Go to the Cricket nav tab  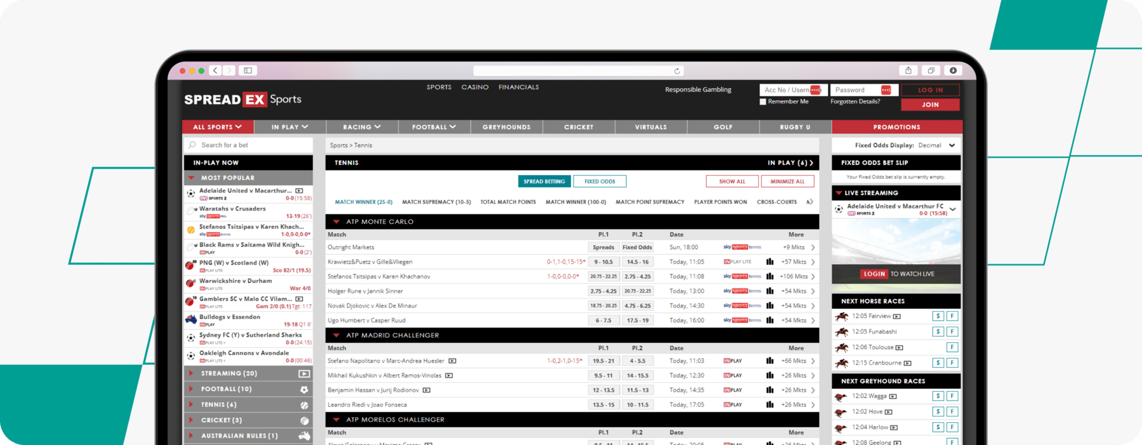click(579, 127)
